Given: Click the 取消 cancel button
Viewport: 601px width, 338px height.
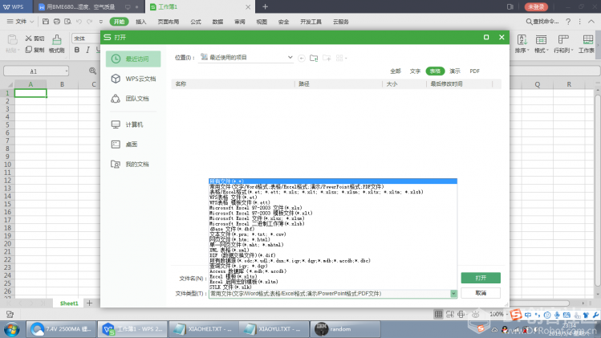Looking at the screenshot, I should (x=481, y=293).
